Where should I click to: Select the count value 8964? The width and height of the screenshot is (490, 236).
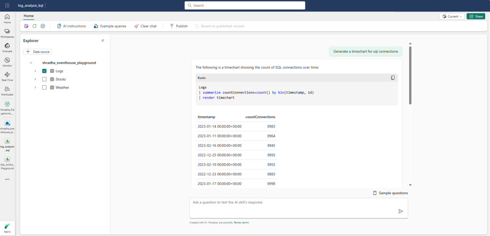click(271, 136)
